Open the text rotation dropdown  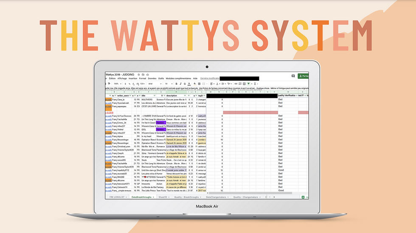(x=230, y=84)
